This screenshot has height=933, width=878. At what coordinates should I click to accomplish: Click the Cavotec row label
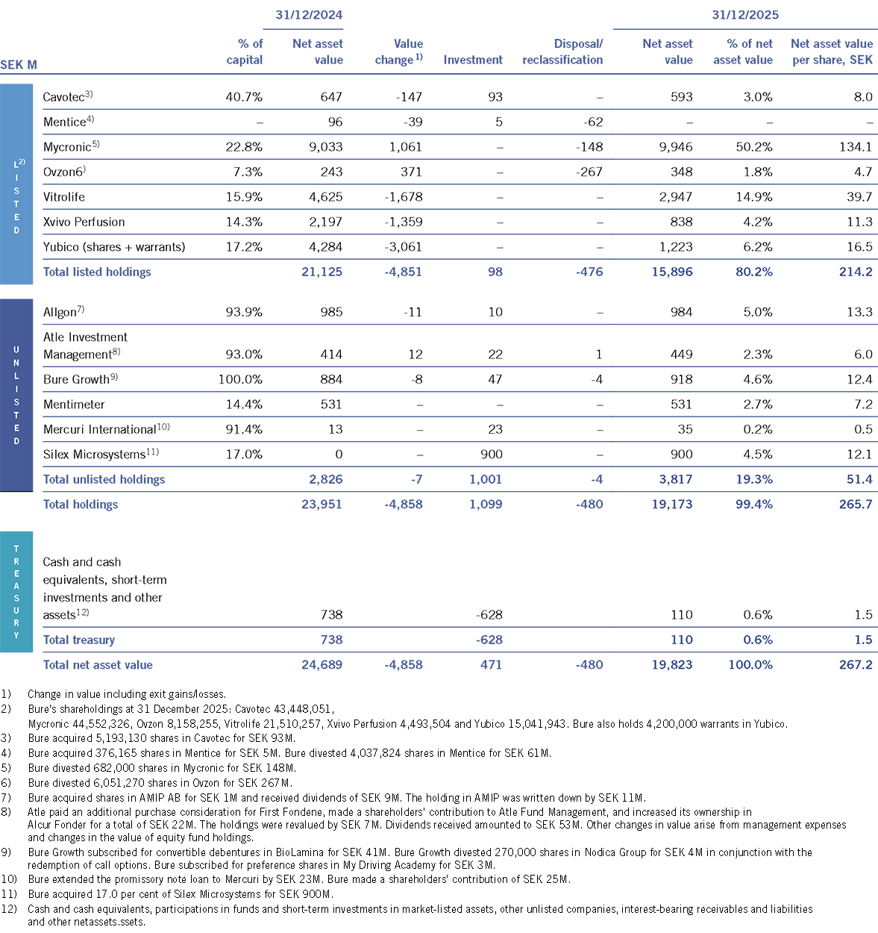click(68, 97)
